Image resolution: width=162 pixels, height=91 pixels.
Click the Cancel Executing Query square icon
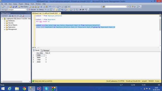click(46, 10)
